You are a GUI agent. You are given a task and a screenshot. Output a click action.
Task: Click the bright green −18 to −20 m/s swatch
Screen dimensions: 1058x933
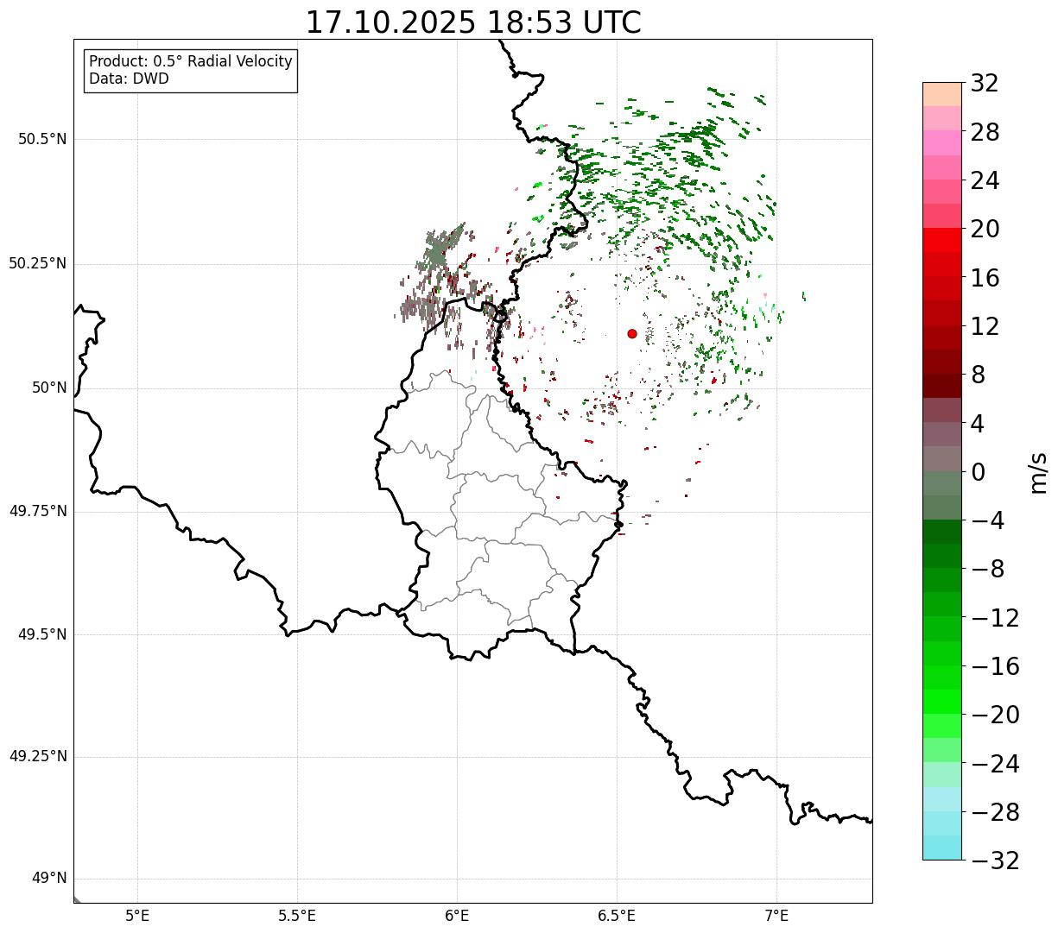click(x=942, y=702)
